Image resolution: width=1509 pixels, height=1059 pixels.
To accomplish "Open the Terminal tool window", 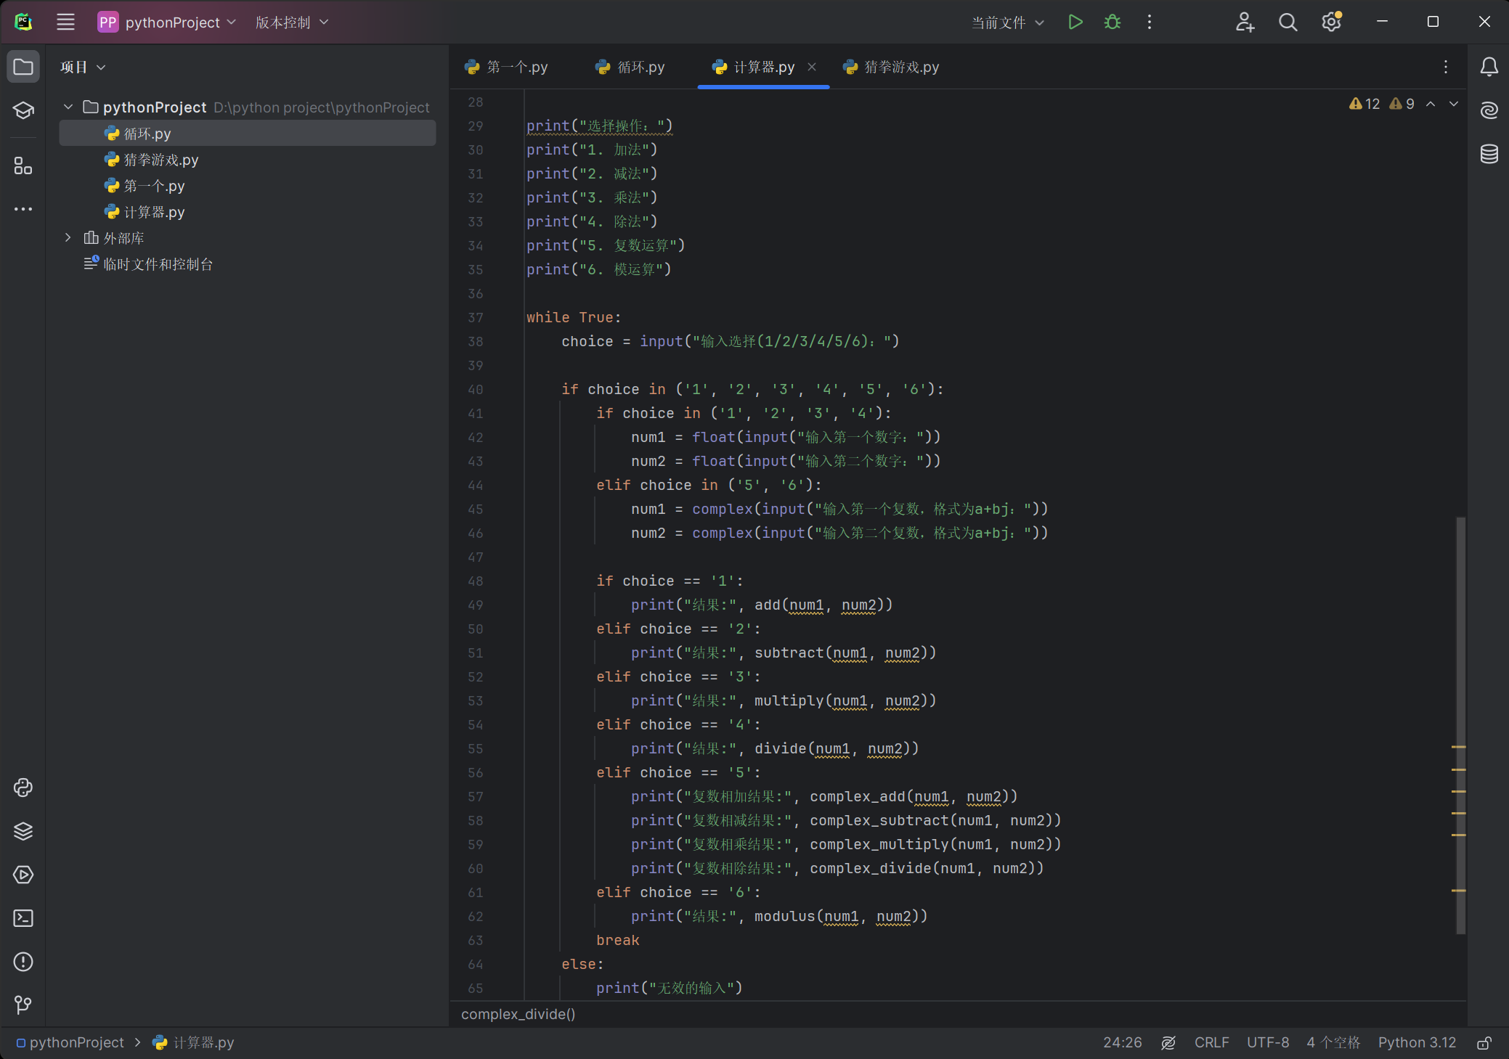I will (x=23, y=918).
